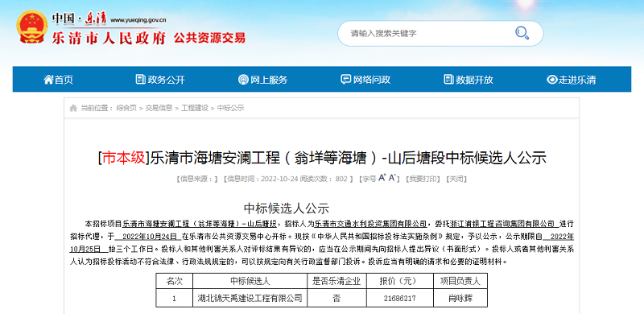Click the announcement title heading
The height and width of the screenshot is (314, 644).
pyautogui.click(x=322, y=158)
